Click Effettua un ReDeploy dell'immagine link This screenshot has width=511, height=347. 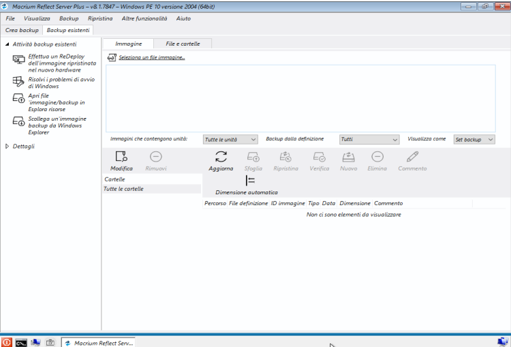(x=62, y=63)
